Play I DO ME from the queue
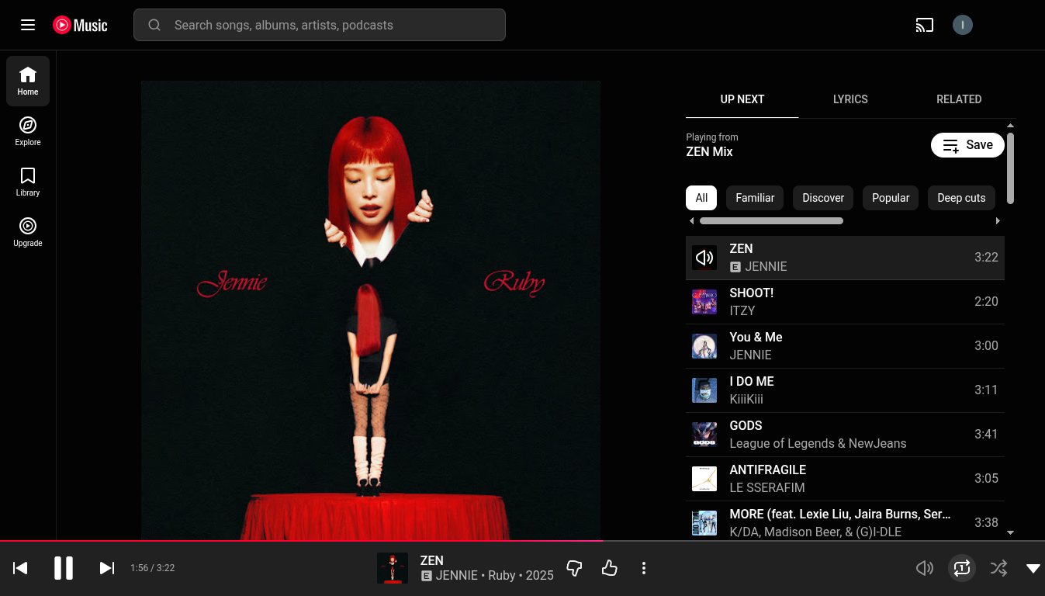This screenshot has width=1045, height=596. coord(845,390)
